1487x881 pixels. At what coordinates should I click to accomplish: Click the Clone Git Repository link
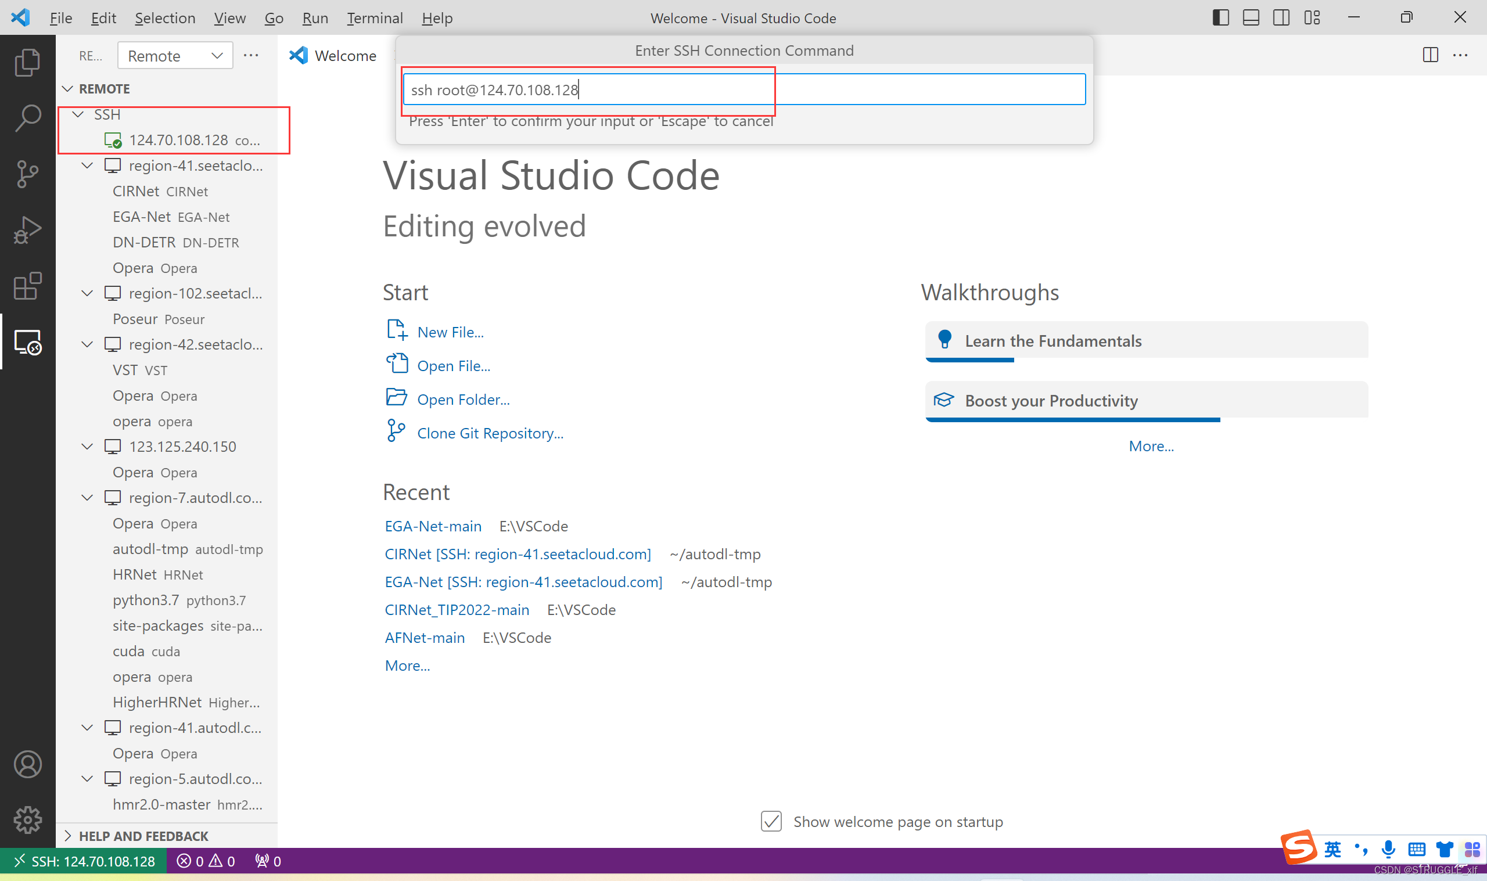490,433
